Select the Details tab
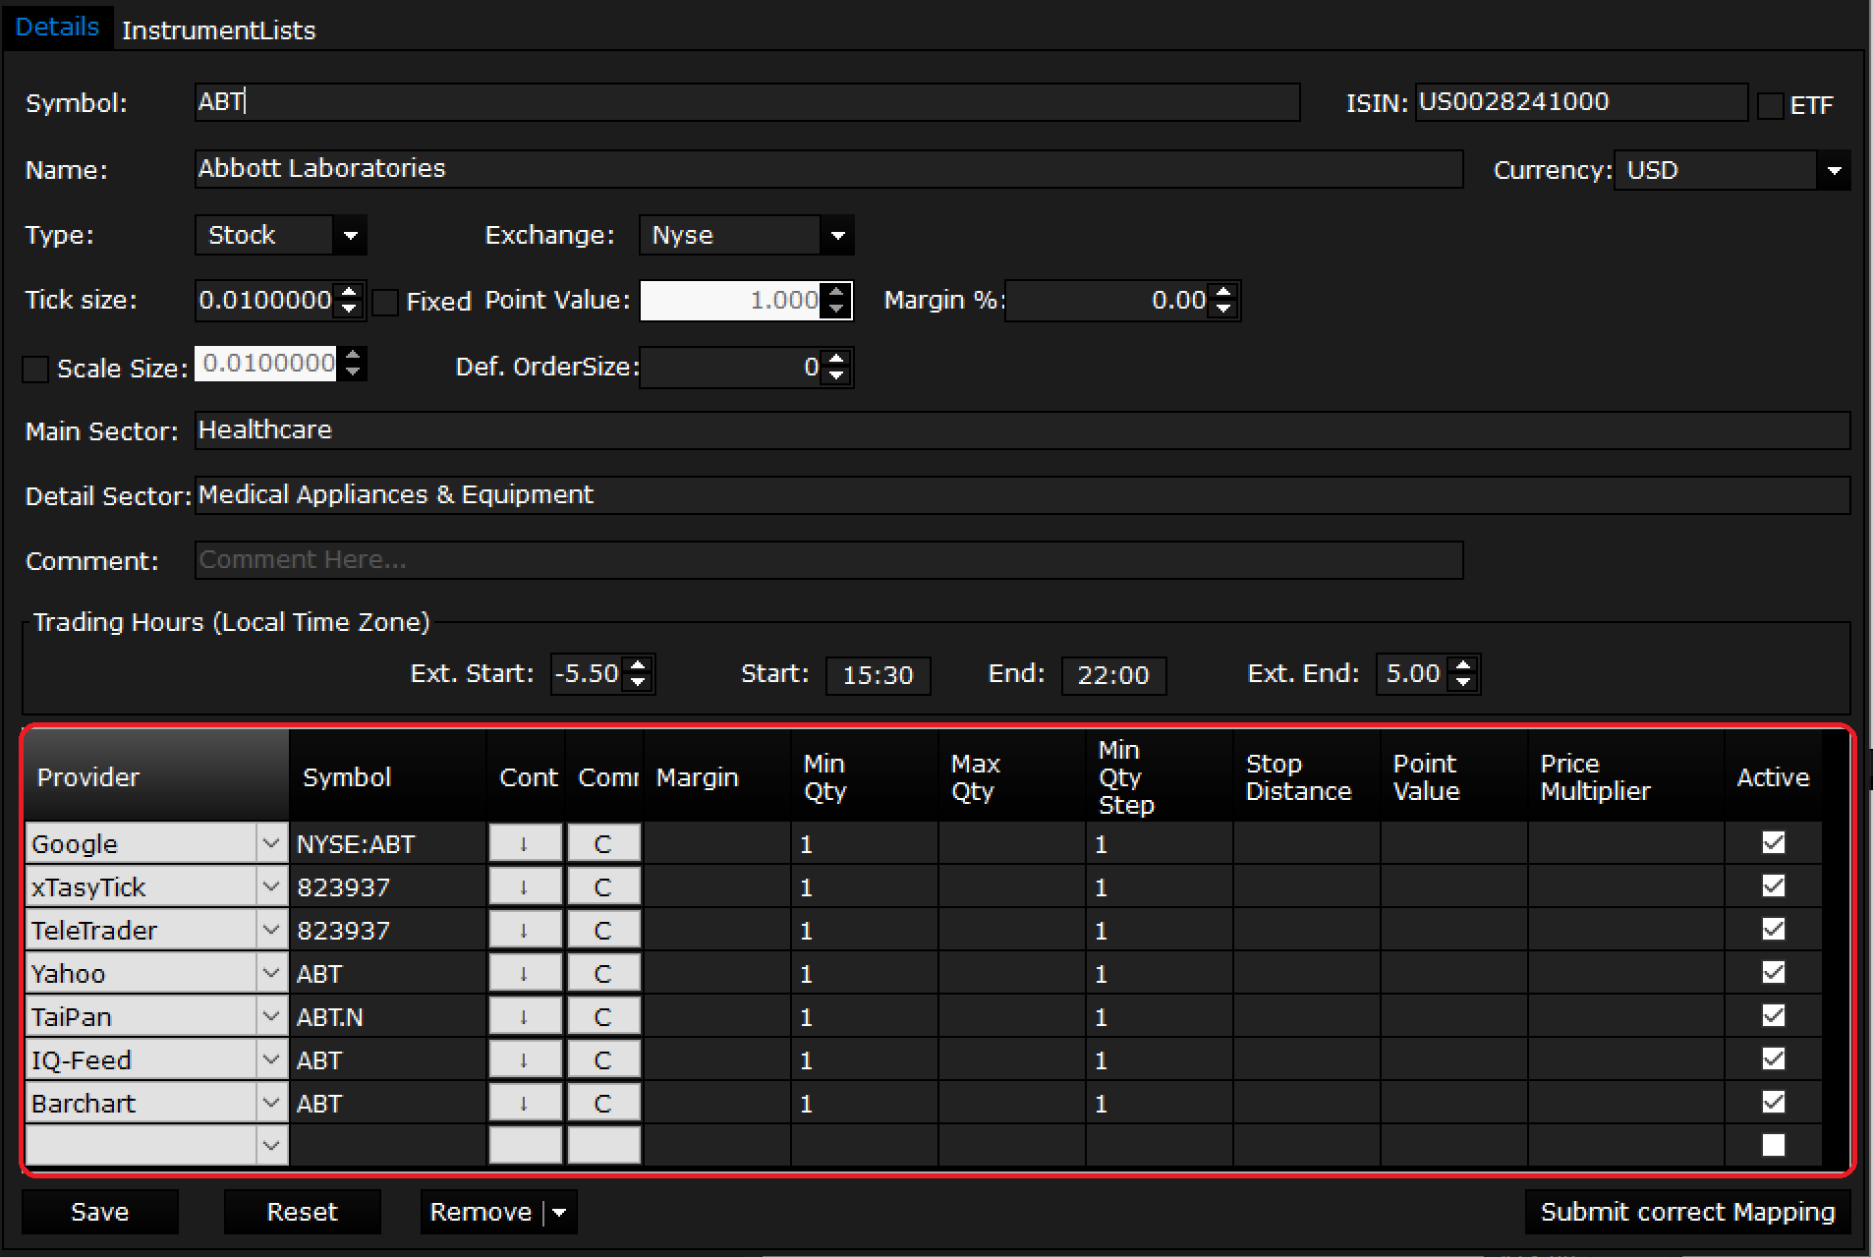This screenshot has width=1873, height=1257. tap(57, 28)
